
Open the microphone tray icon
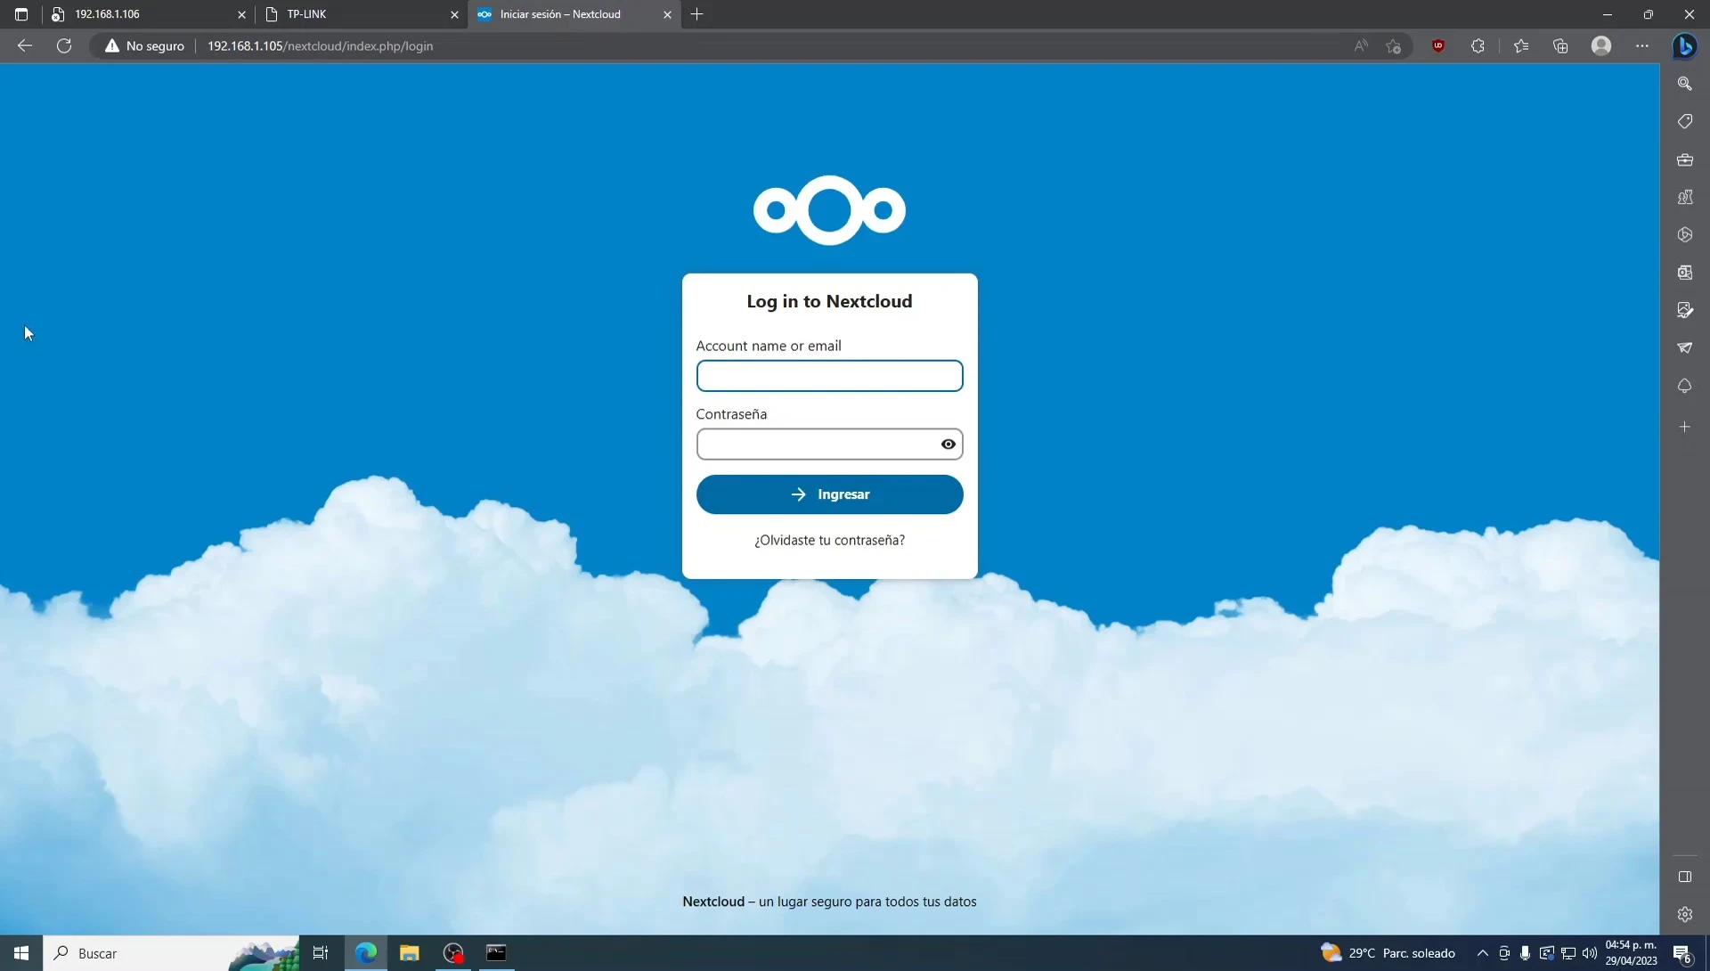(x=1526, y=953)
